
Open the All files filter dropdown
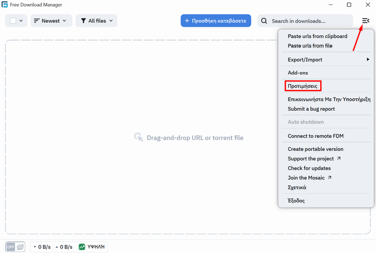coord(97,21)
